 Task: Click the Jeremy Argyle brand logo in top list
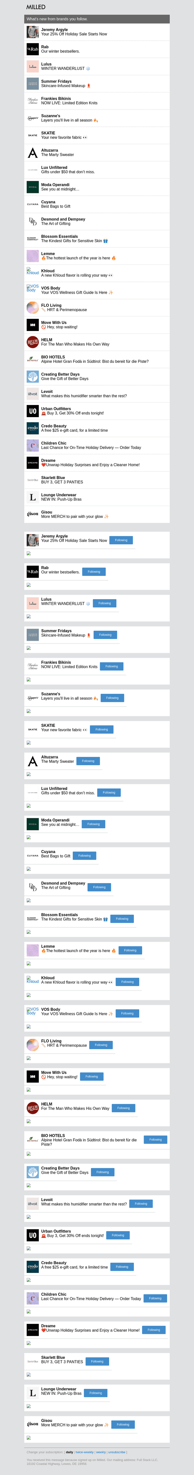tap(33, 32)
